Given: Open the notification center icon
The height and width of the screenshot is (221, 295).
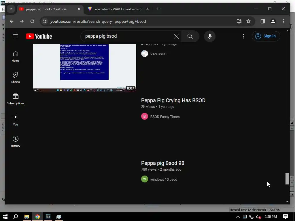Looking at the screenshot, I should click(x=285, y=217).
